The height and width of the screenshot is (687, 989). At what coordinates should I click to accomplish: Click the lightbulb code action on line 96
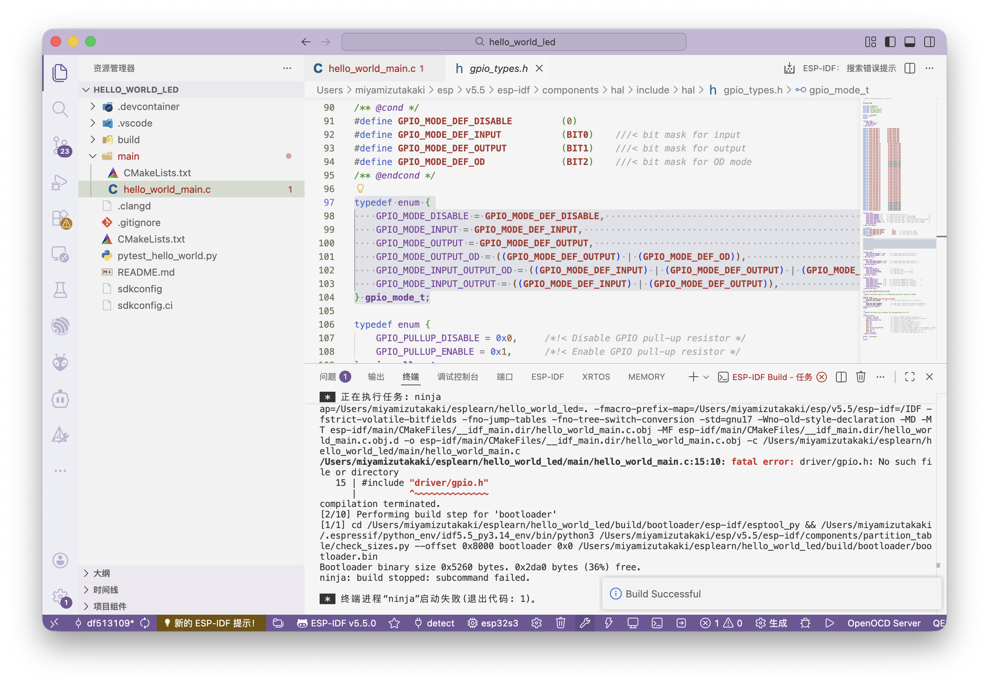click(x=360, y=189)
